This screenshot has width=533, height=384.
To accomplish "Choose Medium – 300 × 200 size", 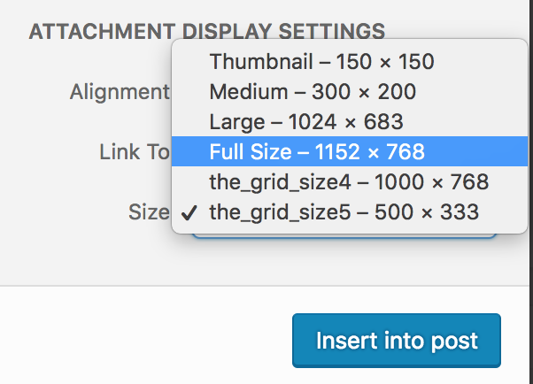I will (313, 92).
